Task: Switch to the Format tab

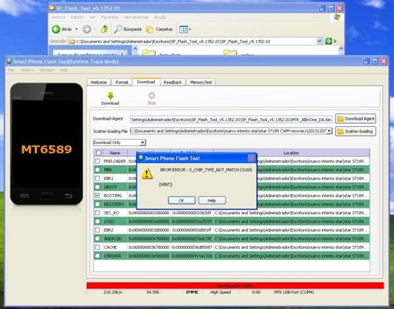Action: click(122, 82)
